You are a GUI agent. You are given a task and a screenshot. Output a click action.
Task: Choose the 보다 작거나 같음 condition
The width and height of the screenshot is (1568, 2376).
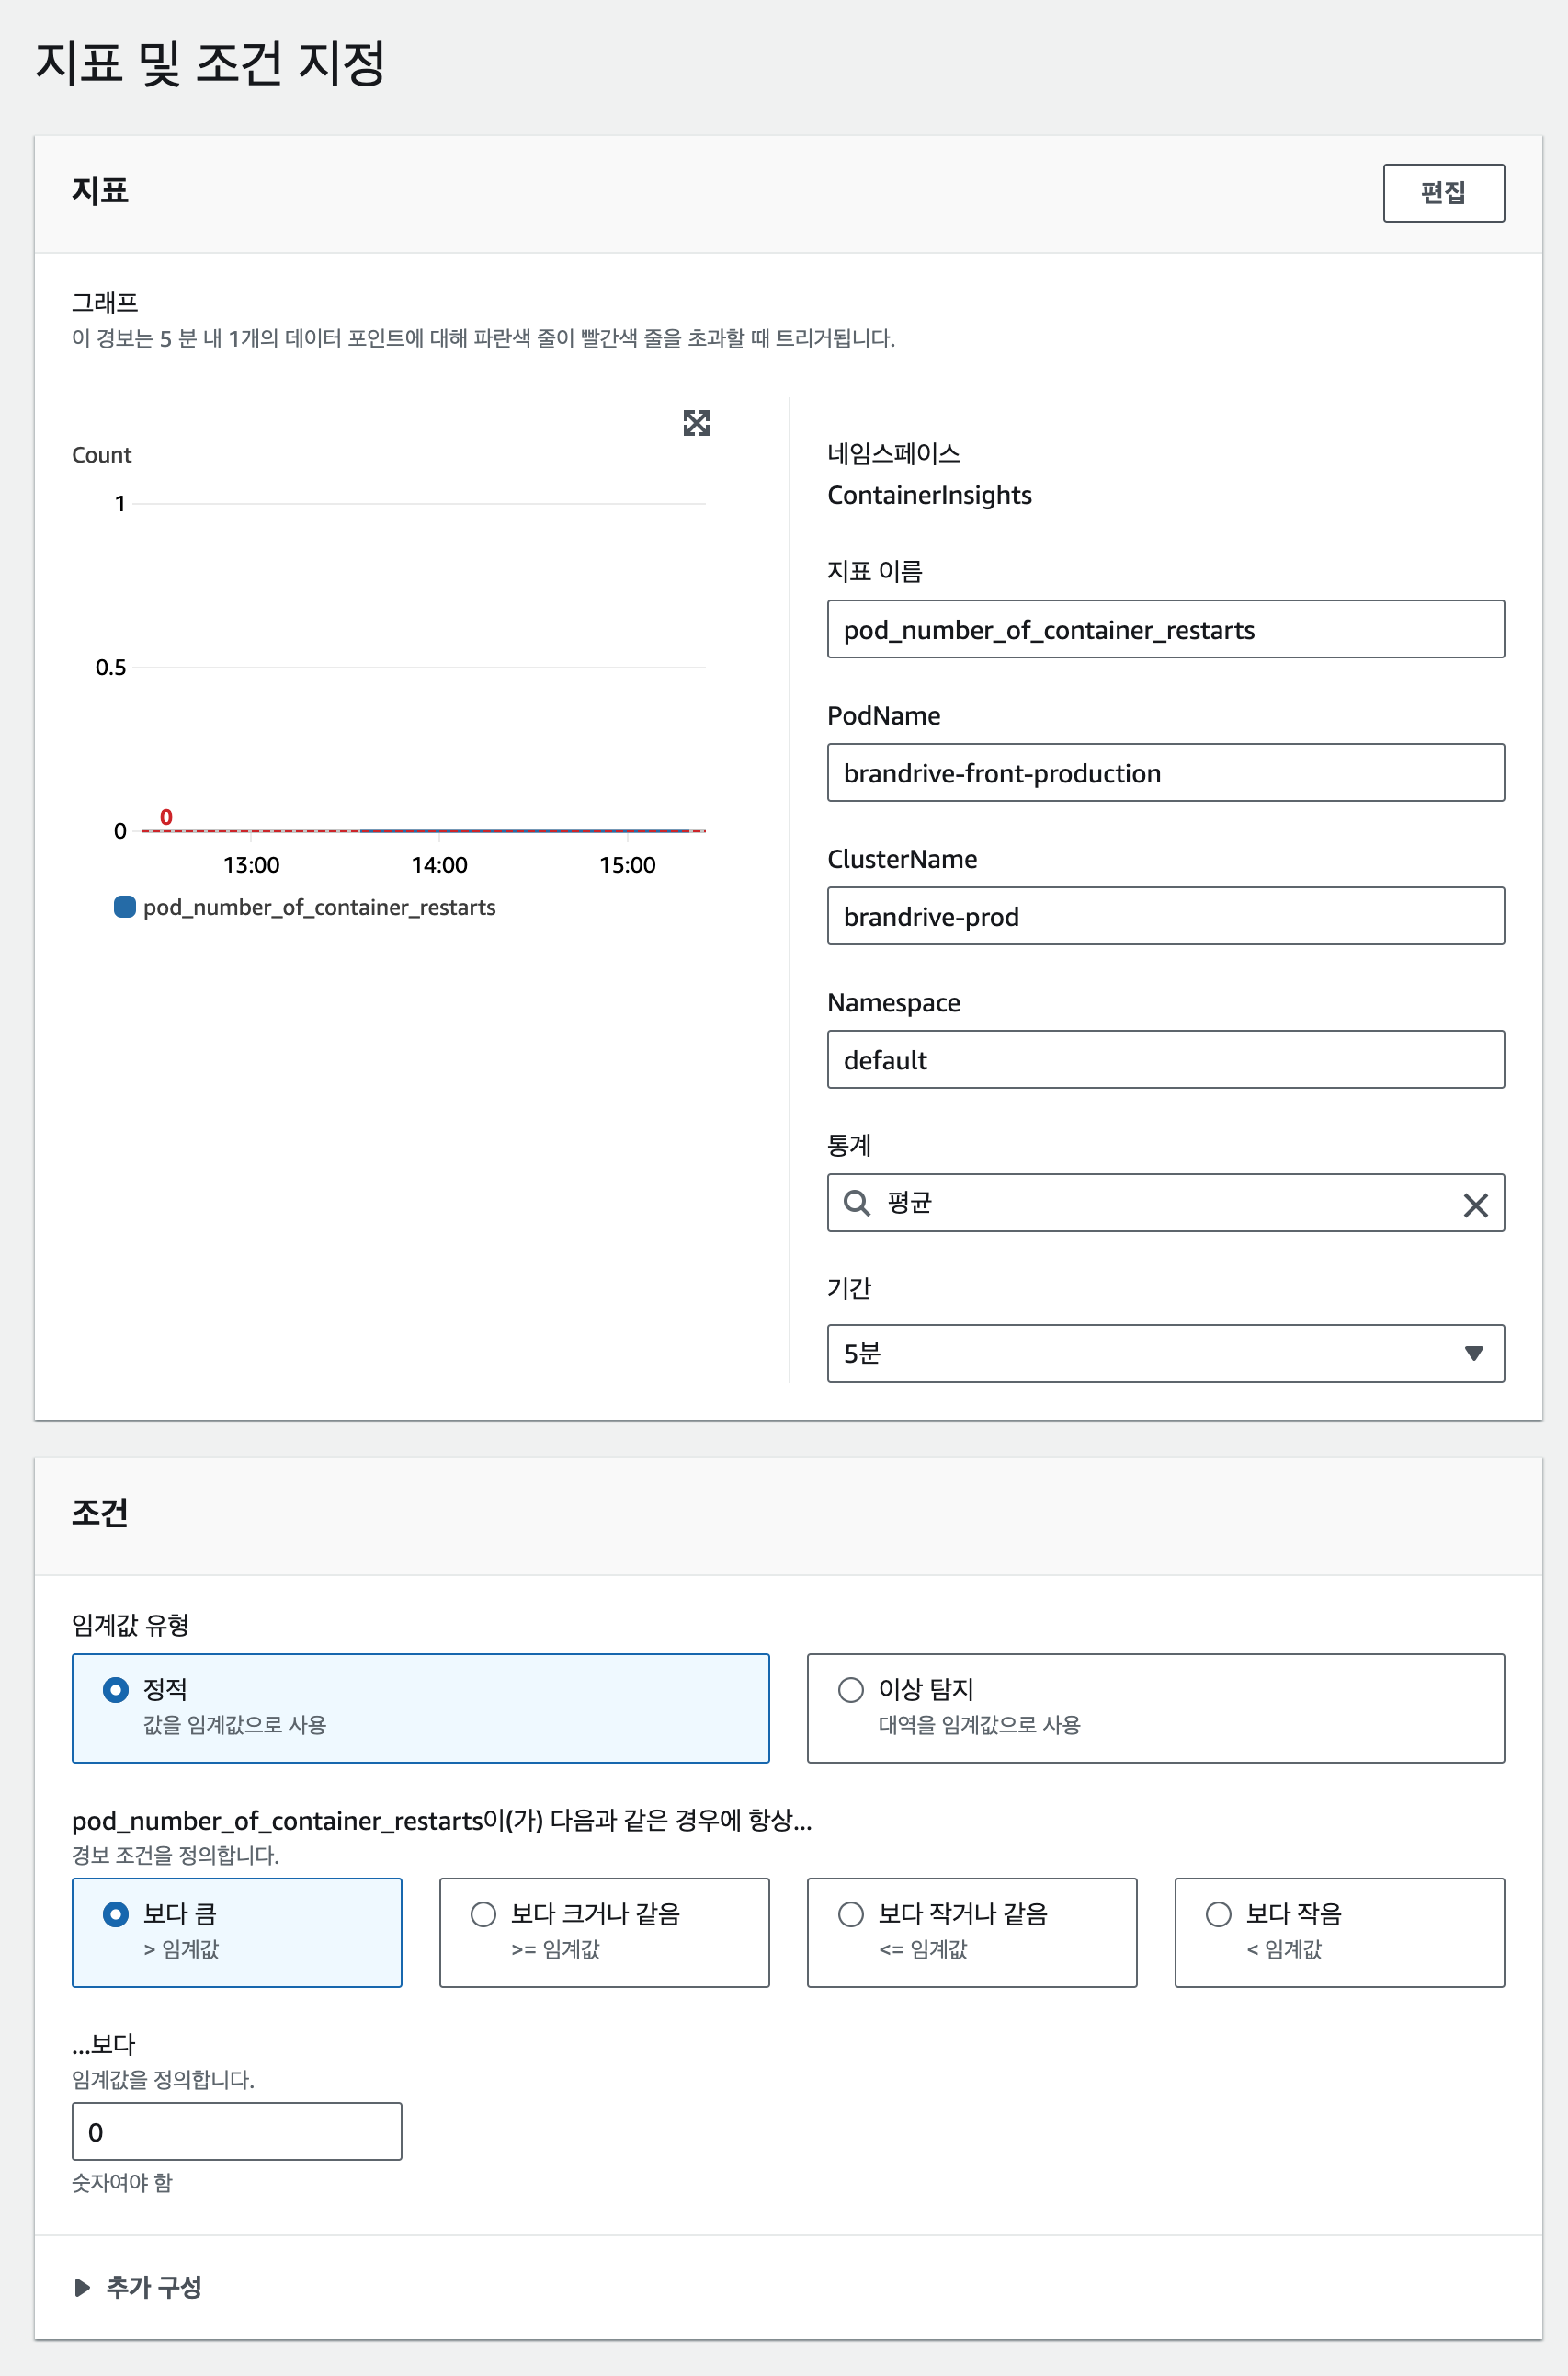point(971,1932)
